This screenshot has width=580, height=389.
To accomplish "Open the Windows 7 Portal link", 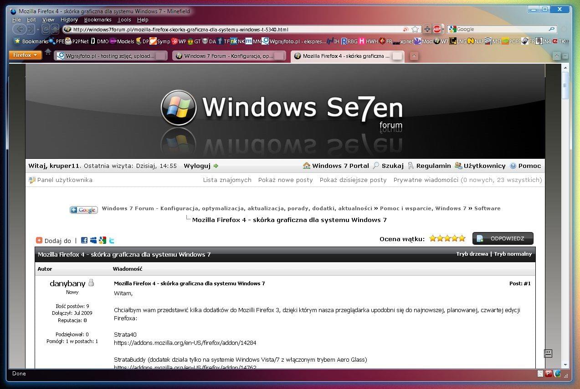I will pyautogui.click(x=336, y=166).
